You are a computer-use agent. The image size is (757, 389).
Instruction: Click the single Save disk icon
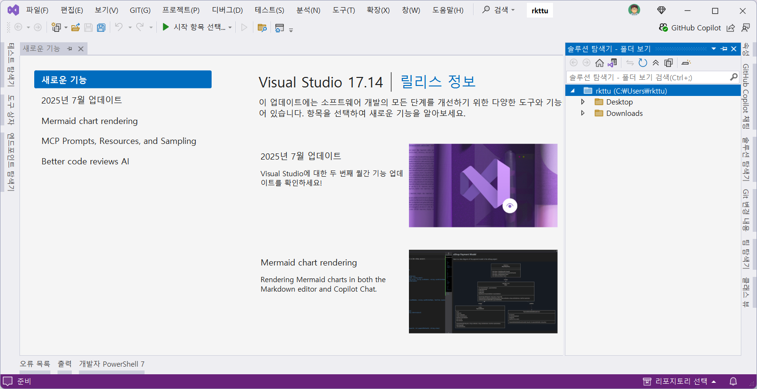[x=88, y=28]
